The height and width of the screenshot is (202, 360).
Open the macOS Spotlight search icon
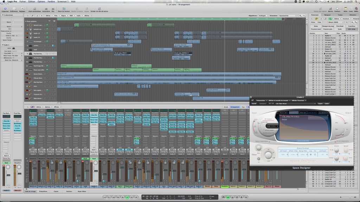pos(356,1)
